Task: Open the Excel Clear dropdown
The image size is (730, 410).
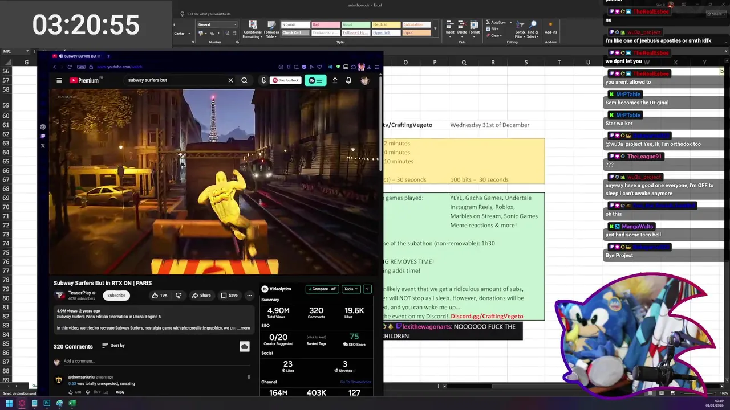Action: 494,35
